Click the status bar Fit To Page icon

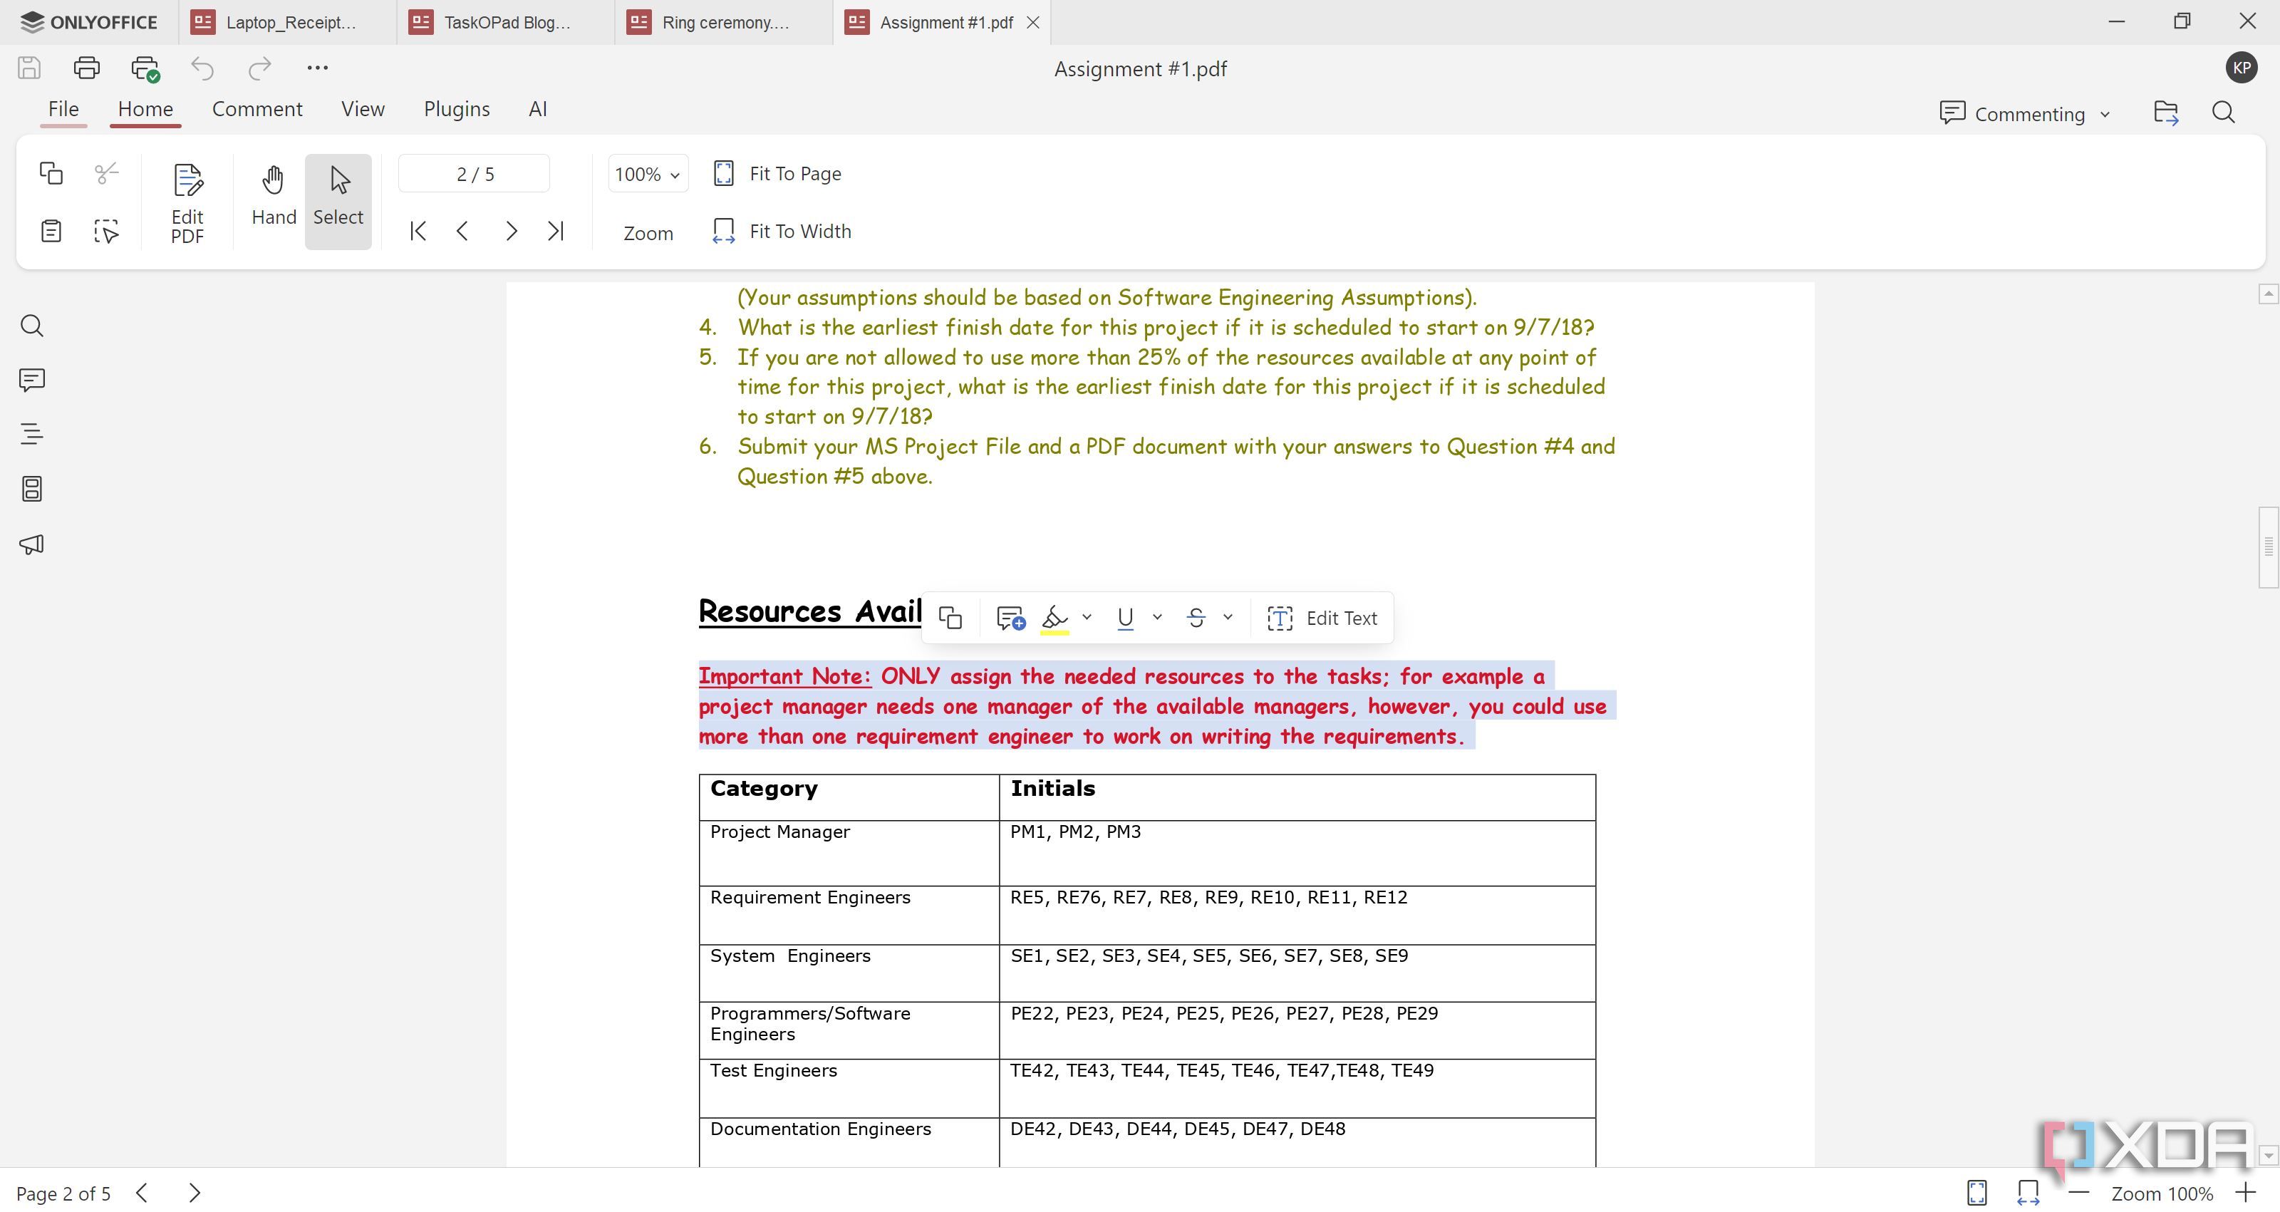tap(1976, 1193)
